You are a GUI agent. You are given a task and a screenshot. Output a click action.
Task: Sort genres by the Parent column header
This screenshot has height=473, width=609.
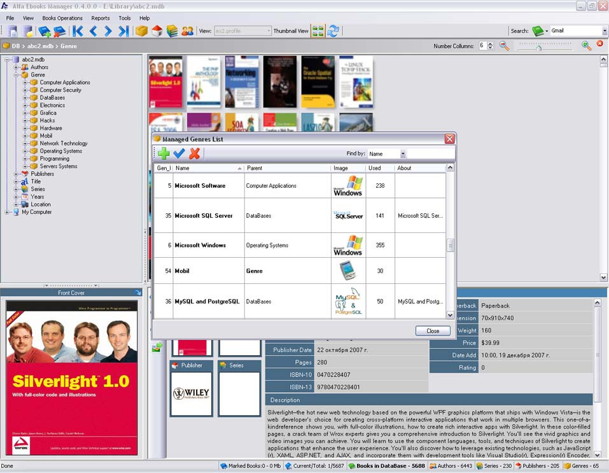288,168
